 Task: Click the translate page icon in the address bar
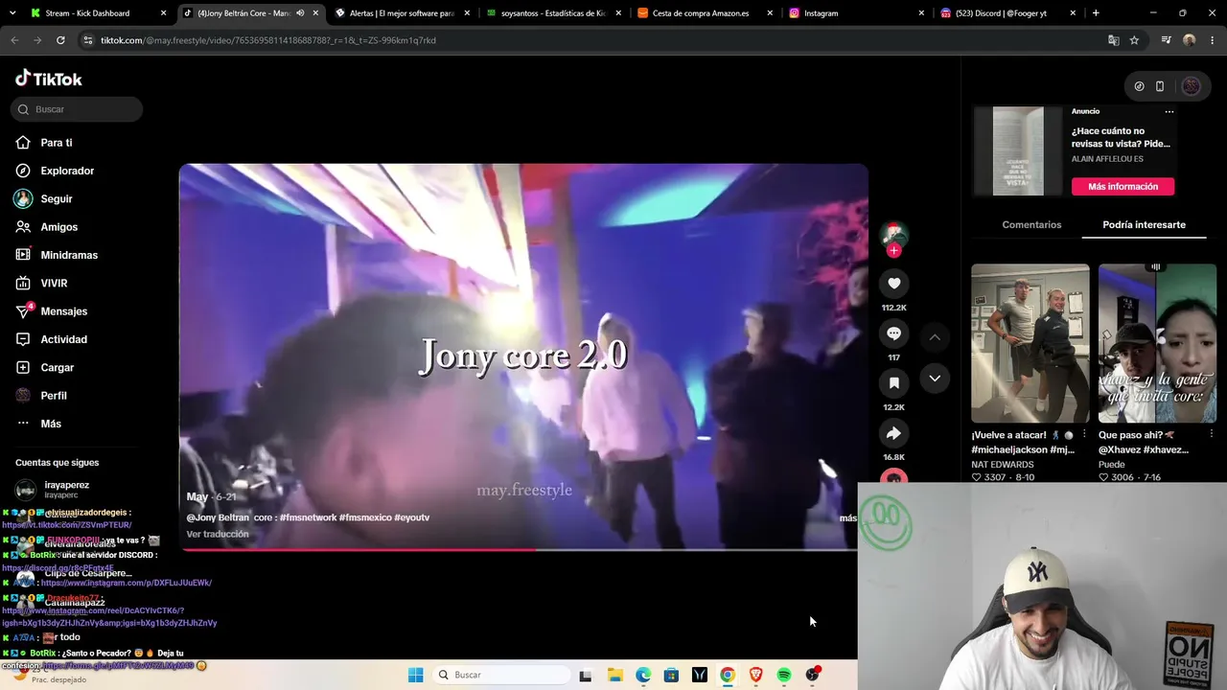coord(1113,40)
